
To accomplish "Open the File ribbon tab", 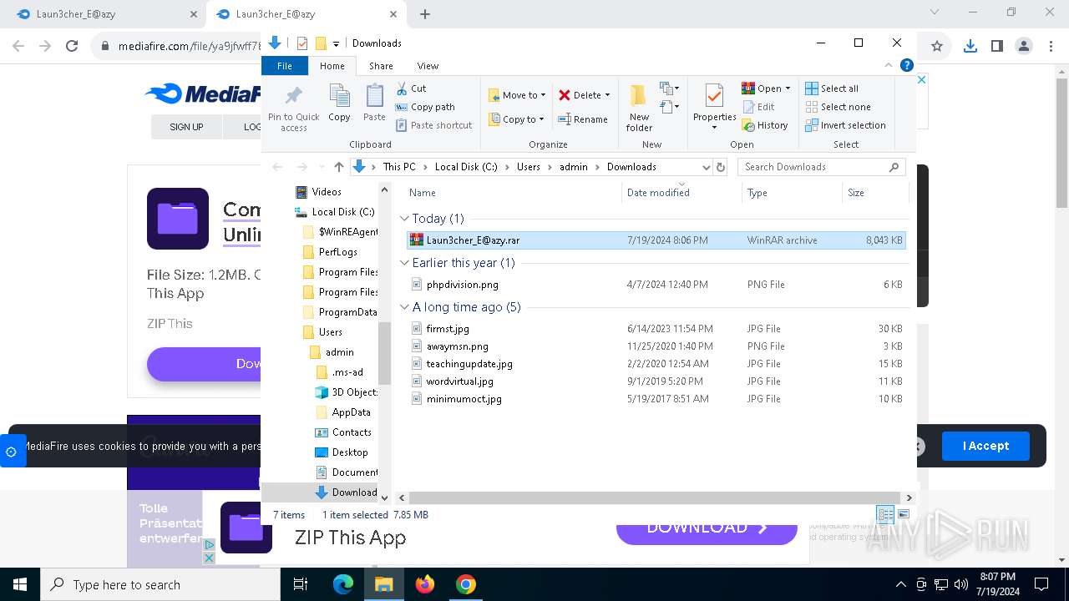I will 285,66.
